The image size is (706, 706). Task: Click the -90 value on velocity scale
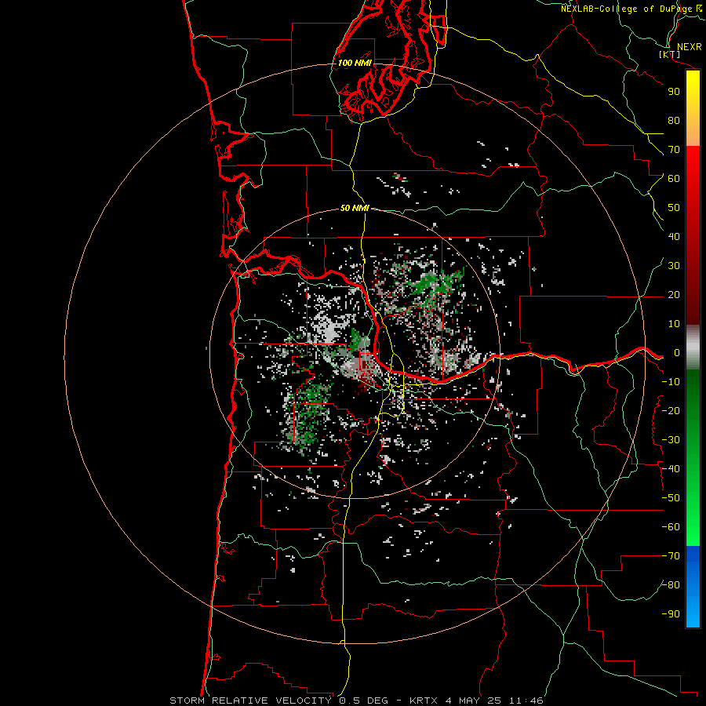click(x=671, y=614)
